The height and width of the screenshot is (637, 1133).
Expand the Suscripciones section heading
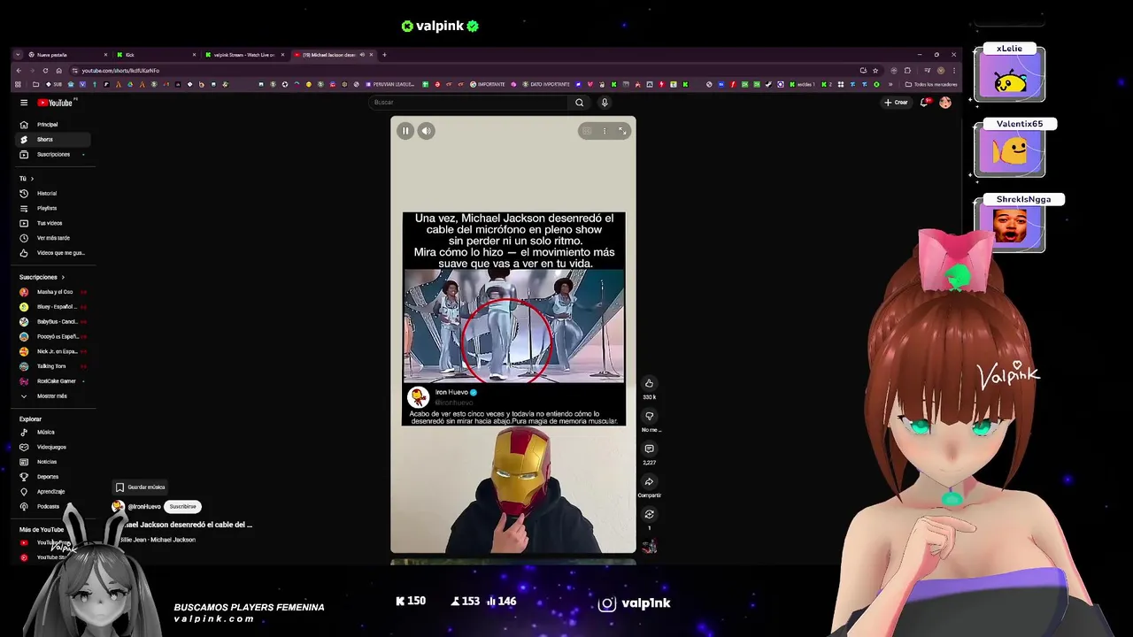(42, 277)
